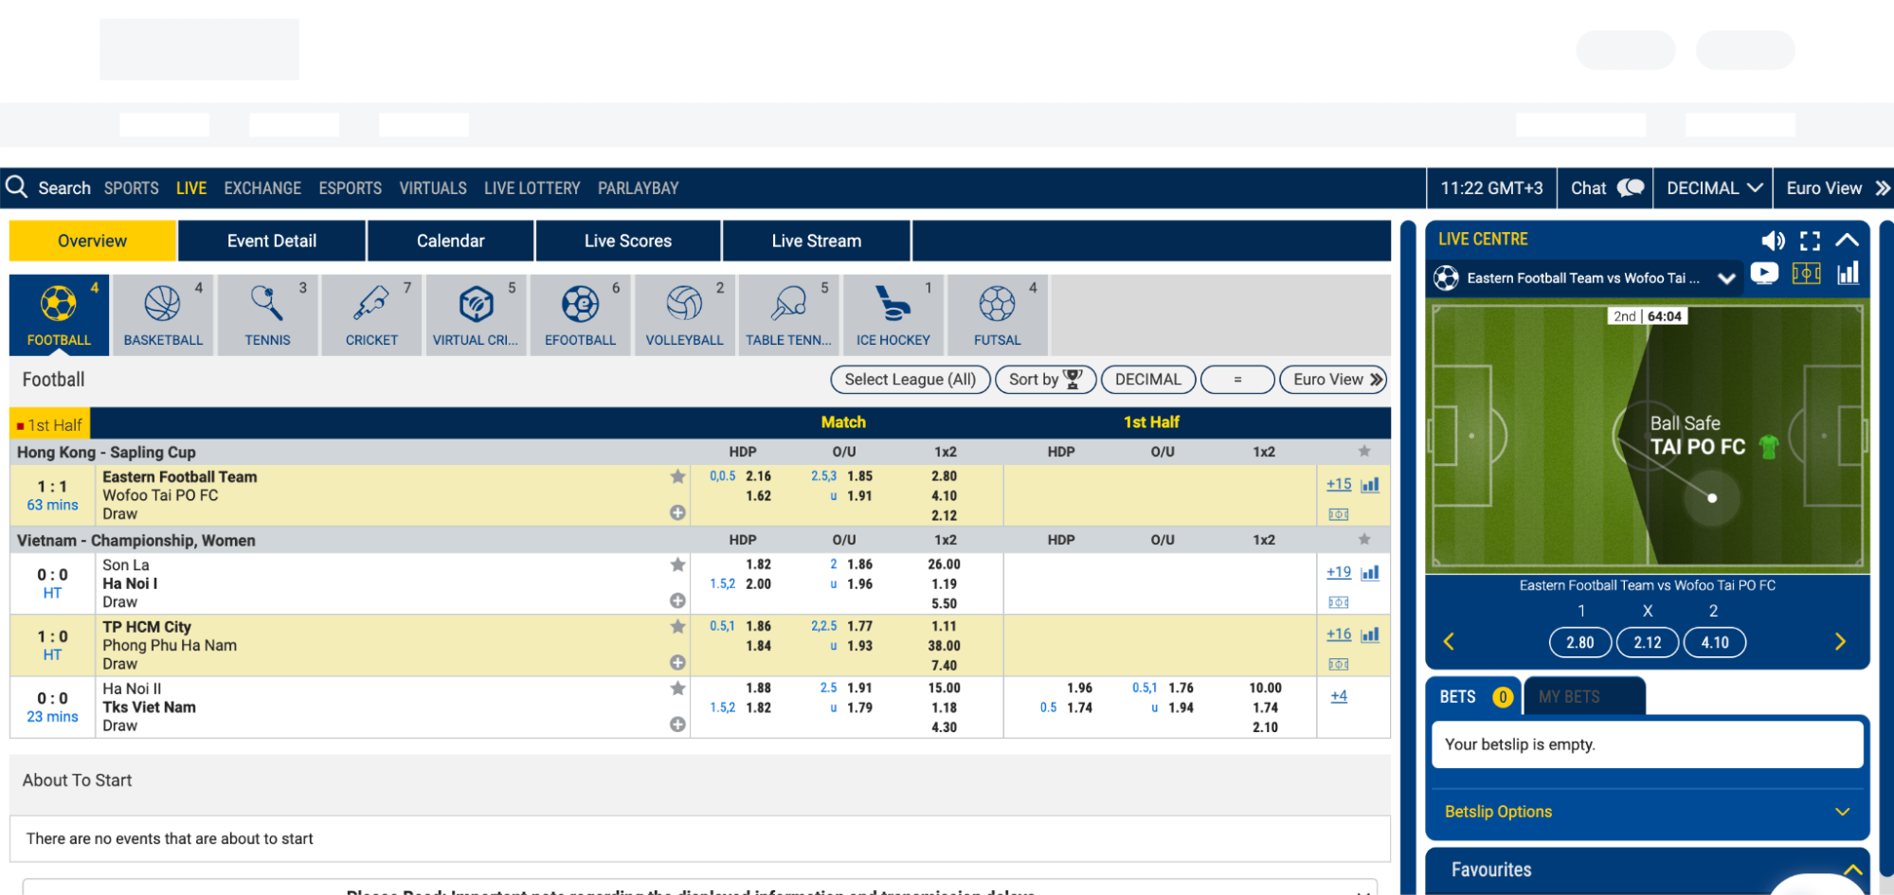Screen dimensions: 1894x895
Task: Open statistics chart in Live Centre header
Action: [1848, 275]
